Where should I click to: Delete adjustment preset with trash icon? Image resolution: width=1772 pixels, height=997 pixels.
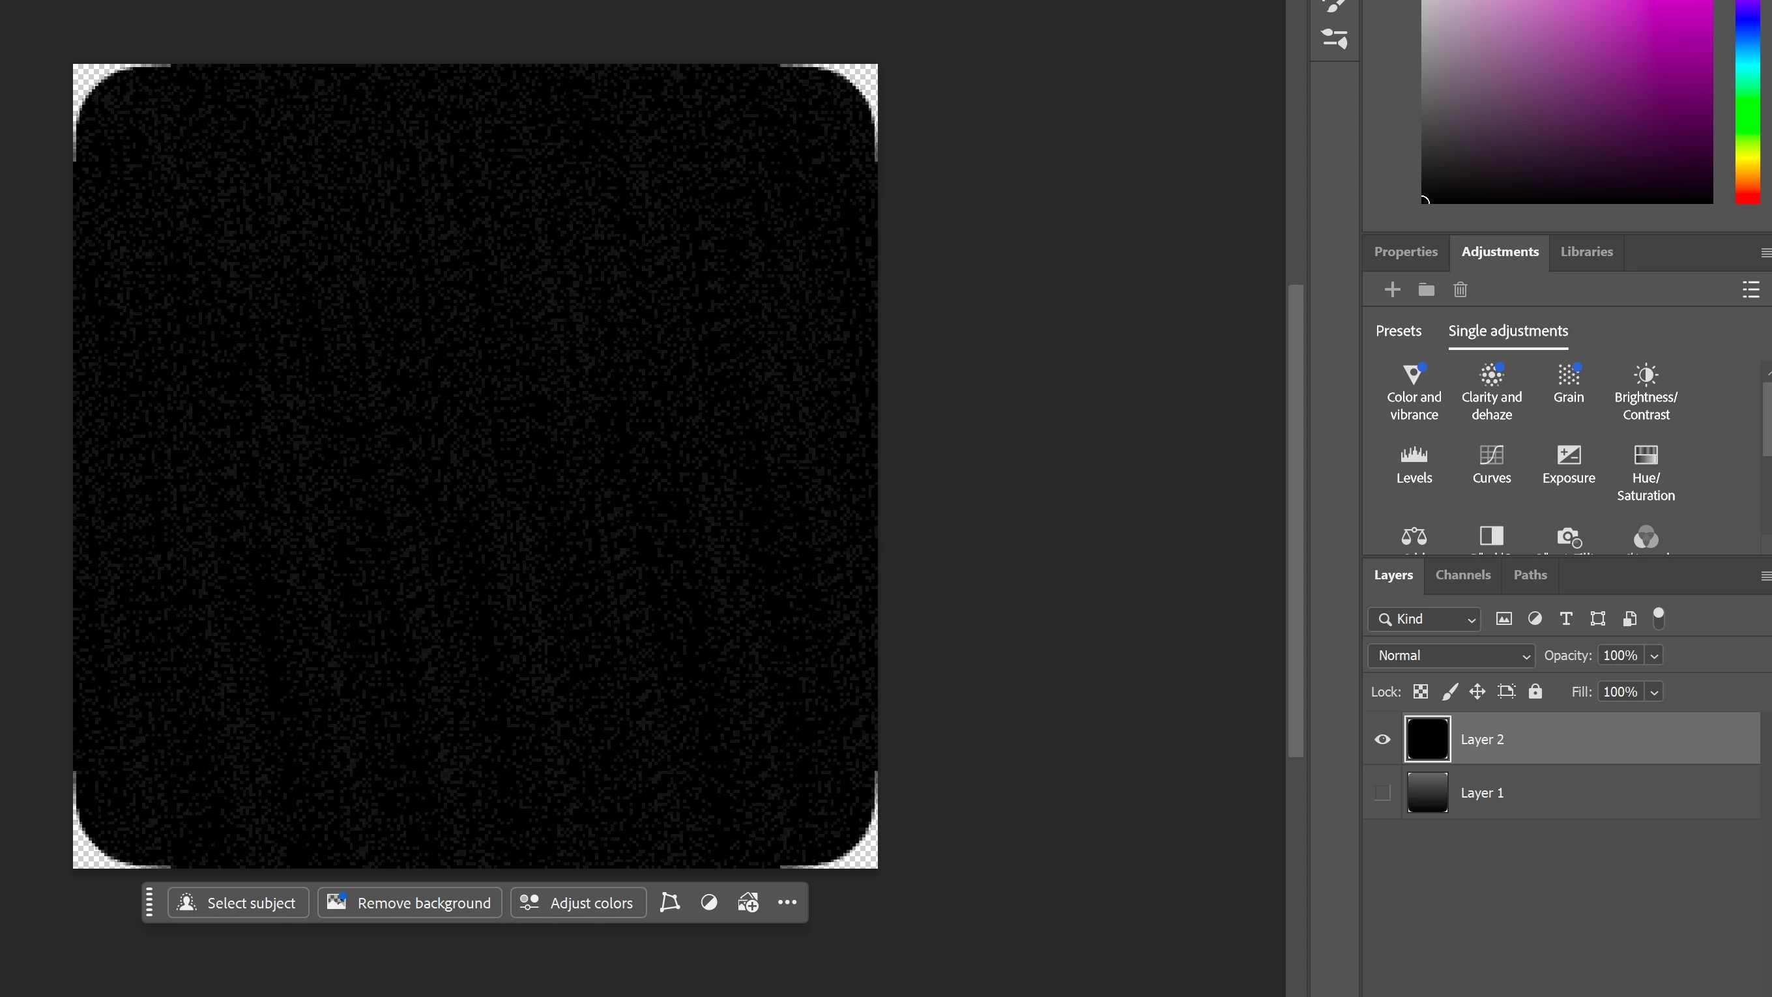pos(1460,289)
